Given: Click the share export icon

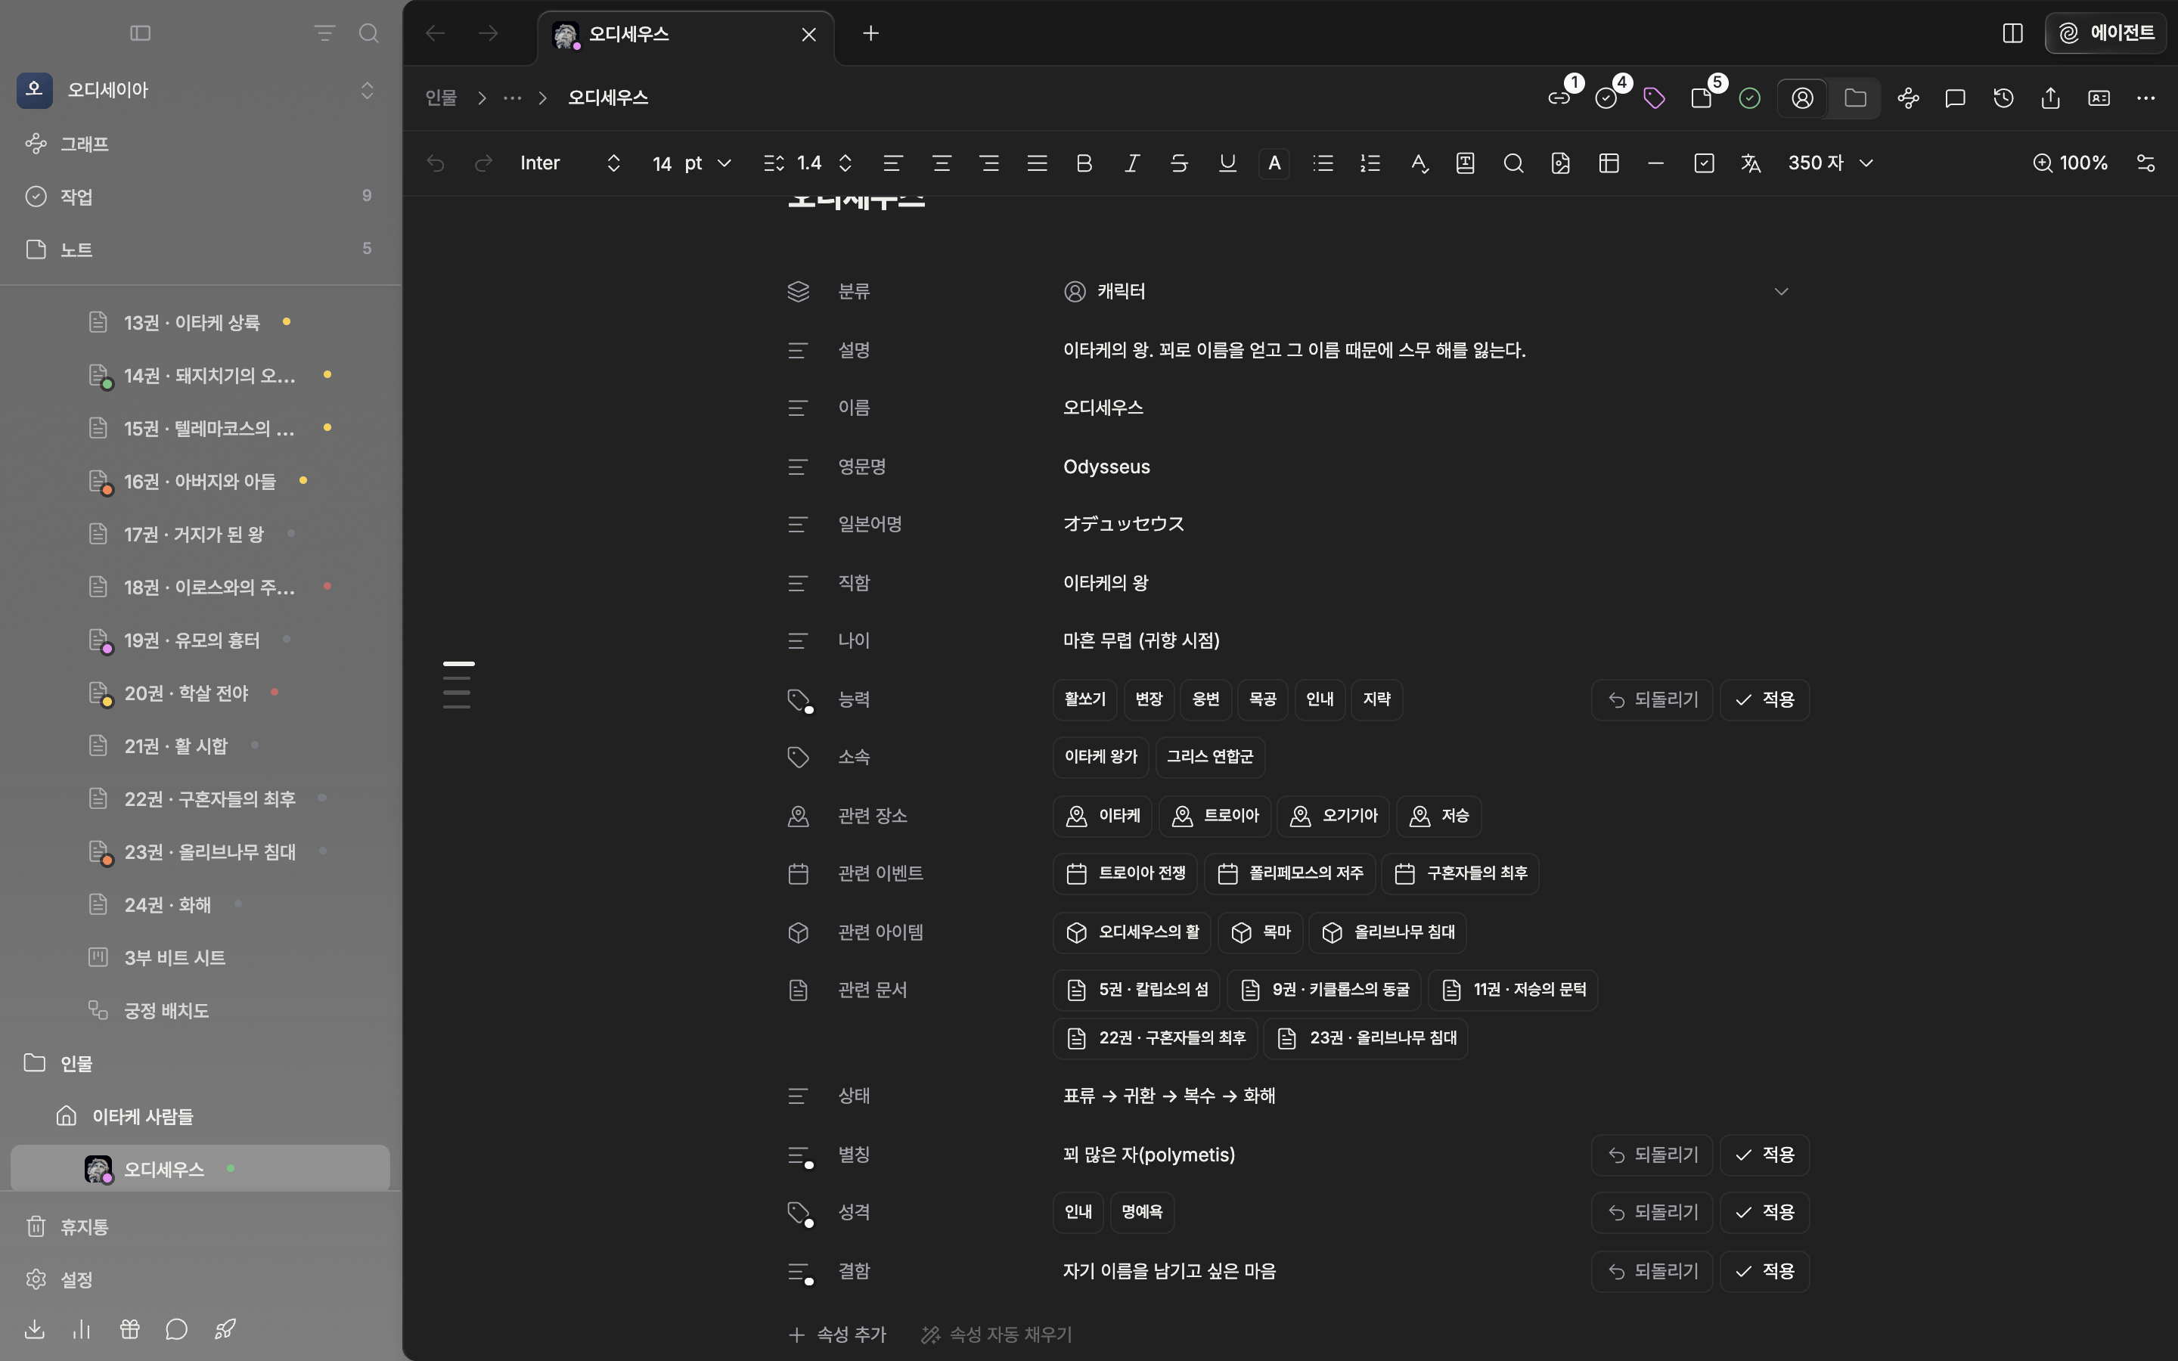Looking at the screenshot, I should [2051, 98].
